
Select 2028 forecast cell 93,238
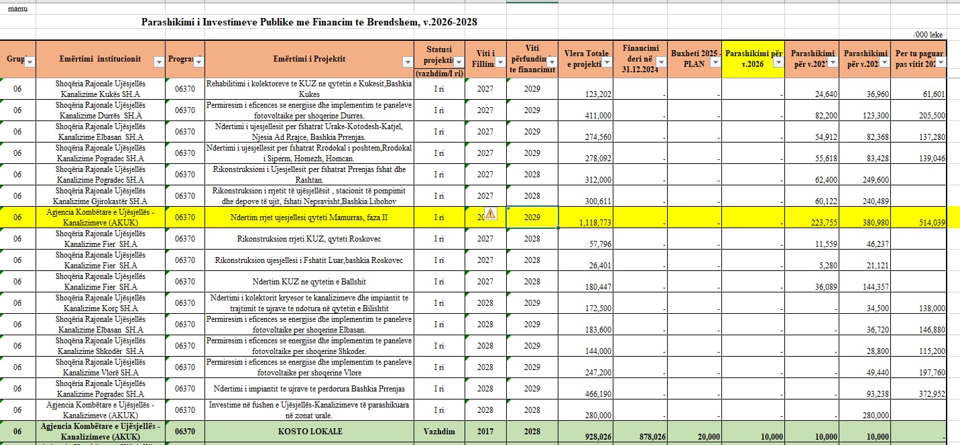(865, 388)
